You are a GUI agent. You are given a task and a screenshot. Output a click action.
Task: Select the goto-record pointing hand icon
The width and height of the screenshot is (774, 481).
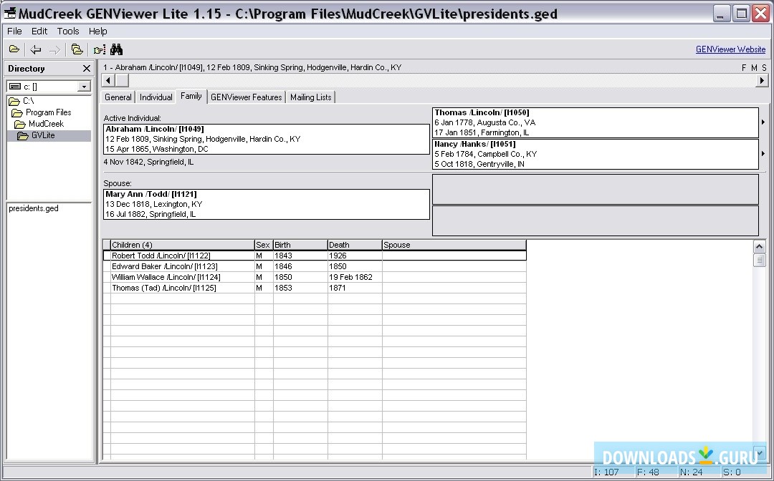point(99,49)
